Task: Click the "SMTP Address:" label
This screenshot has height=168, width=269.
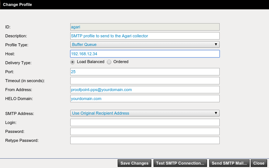Action: 19,113
